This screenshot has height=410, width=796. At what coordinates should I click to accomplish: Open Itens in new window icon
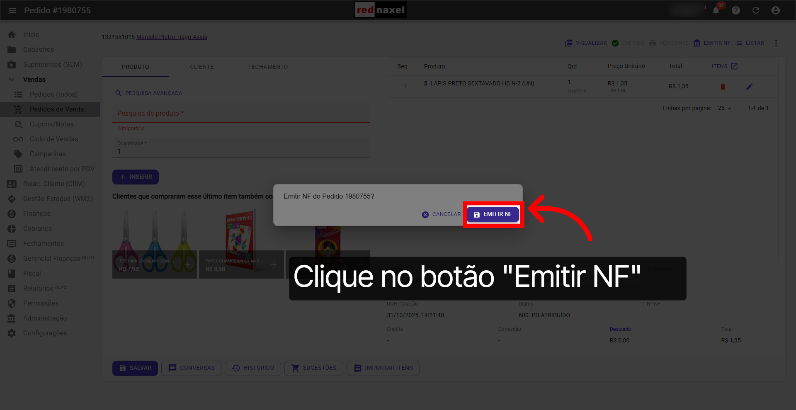[x=734, y=66]
